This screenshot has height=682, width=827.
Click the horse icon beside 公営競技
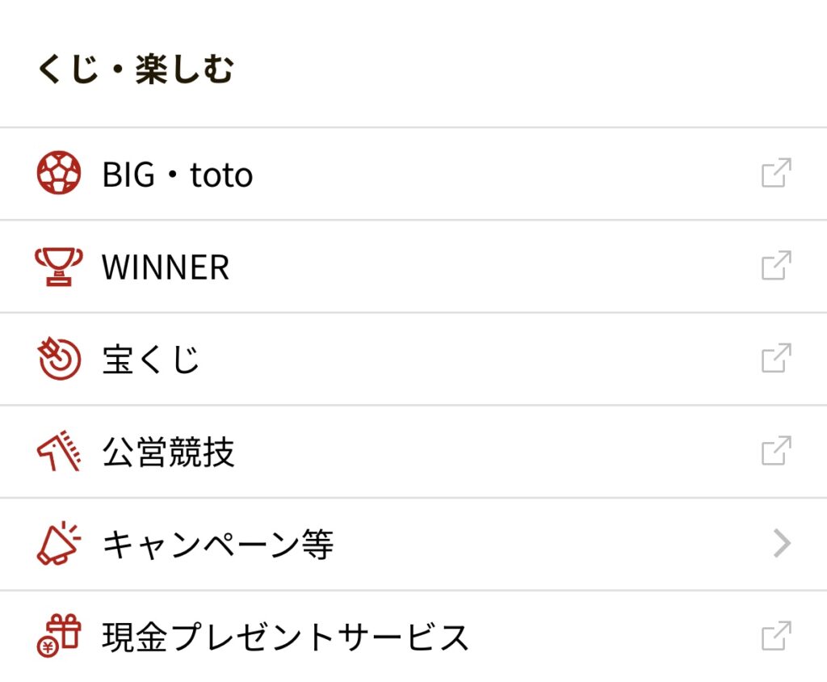click(x=59, y=451)
